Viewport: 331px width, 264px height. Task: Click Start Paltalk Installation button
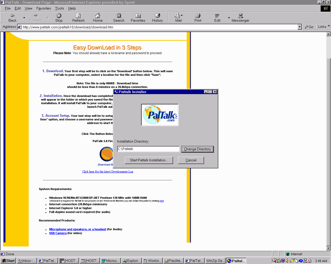pos(149,160)
